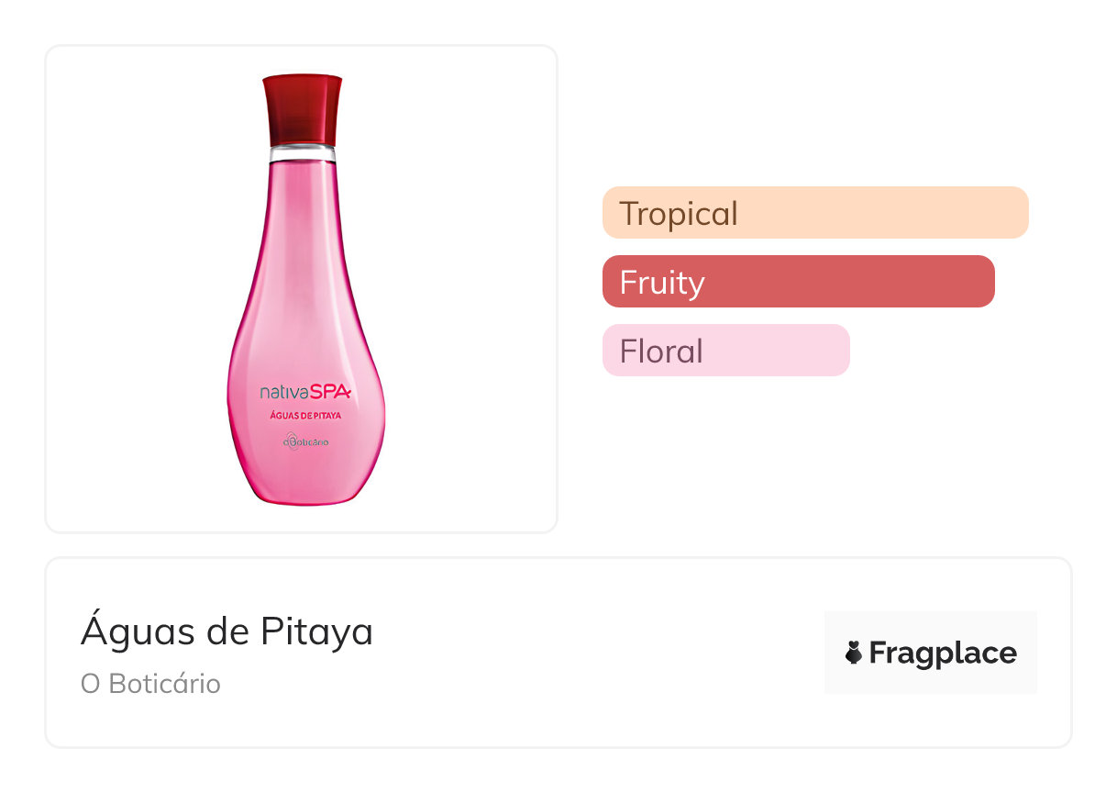Click the clear neck ring under the cap
Image resolution: width=1117 pixels, height=793 pixels.
pyautogui.click(x=302, y=151)
